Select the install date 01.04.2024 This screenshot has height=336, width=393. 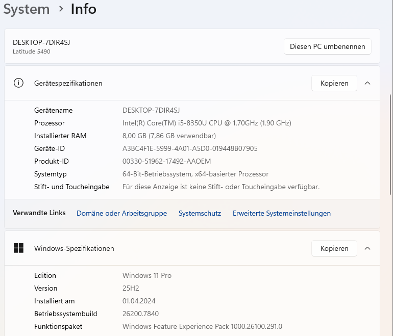pos(139,301)
